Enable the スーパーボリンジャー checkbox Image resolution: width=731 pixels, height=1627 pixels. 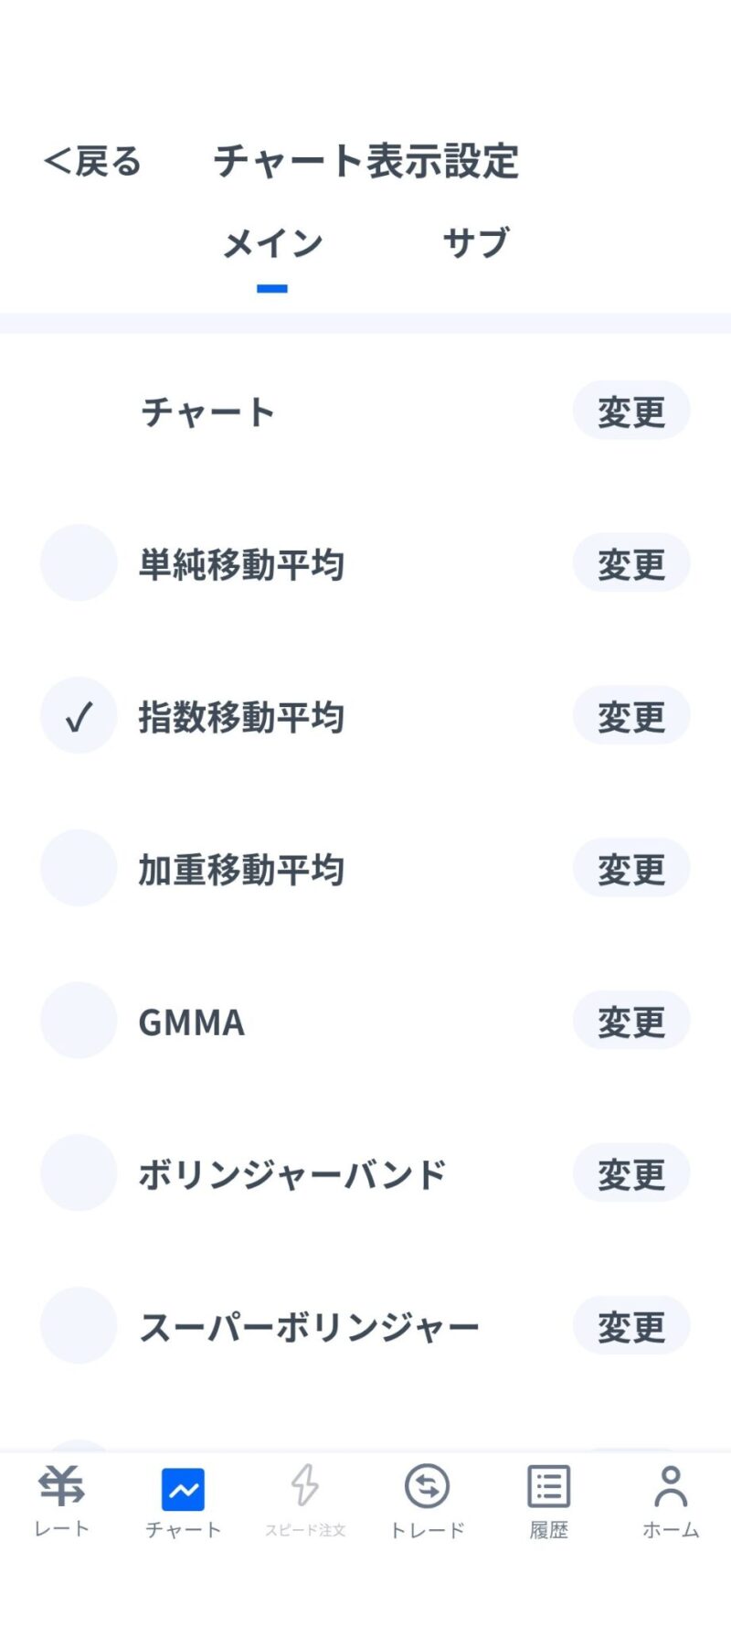coord(79,1326)
